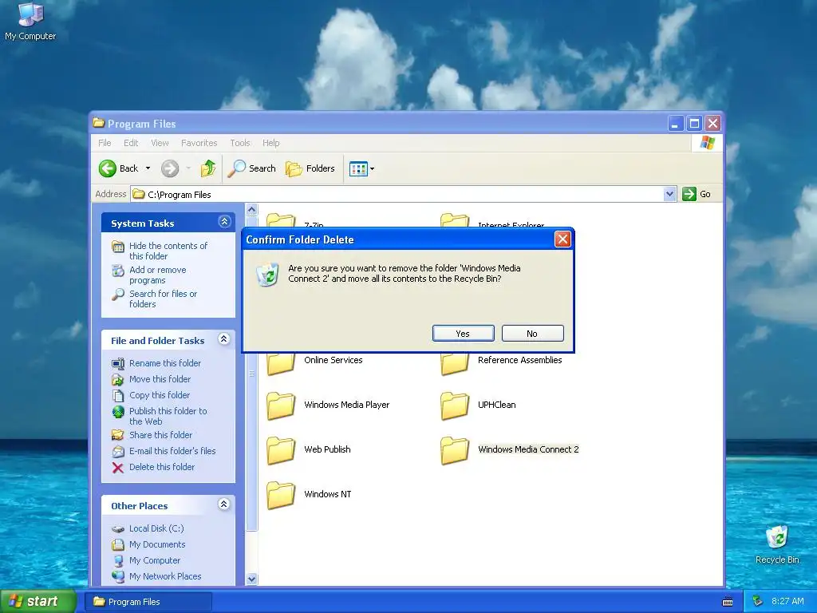Open the Help menu
This screenshot has width=817, height=613.
(270, 143)
